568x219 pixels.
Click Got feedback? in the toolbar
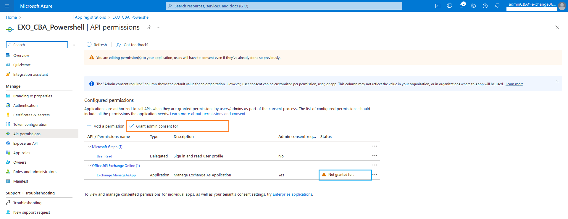coord(133,45)
